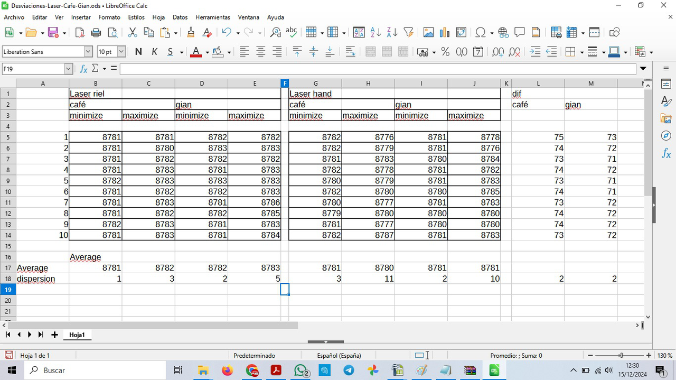
Task: Activate the Clone Formatting paintbrush
Action: (x=191, y=33)
